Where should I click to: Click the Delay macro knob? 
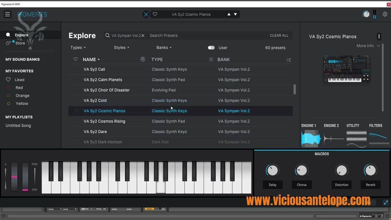coord(272,170)
